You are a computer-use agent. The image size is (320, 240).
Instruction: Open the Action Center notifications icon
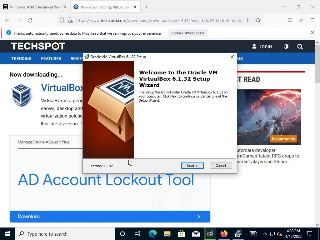tap(310, 234)
